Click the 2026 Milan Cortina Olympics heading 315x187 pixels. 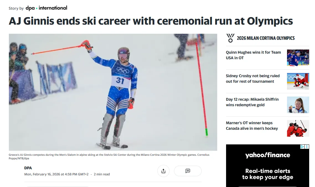coord(266,38)
